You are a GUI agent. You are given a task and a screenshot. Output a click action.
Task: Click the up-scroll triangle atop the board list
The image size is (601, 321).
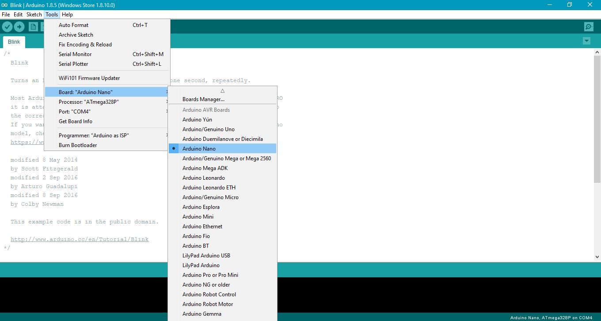pyautogui.click(x=222, y=91)
